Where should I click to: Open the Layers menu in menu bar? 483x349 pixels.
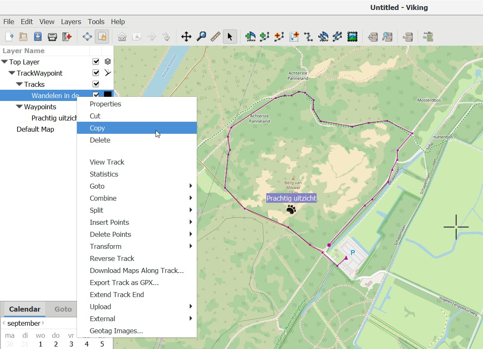point(71,22)
